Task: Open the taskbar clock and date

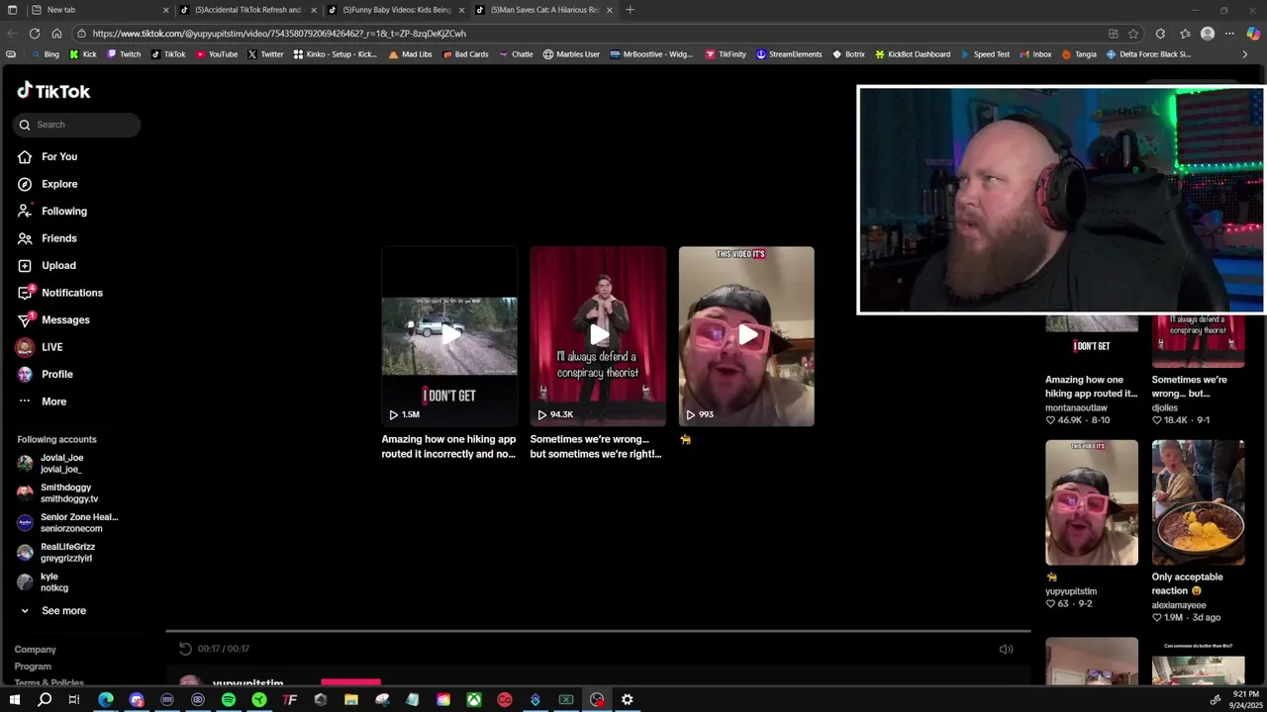Action: pyautogui.click(x=1245, y=699)
